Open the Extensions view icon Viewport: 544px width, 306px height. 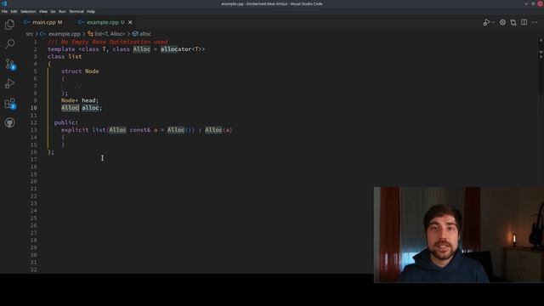click(x=9, y=104)
